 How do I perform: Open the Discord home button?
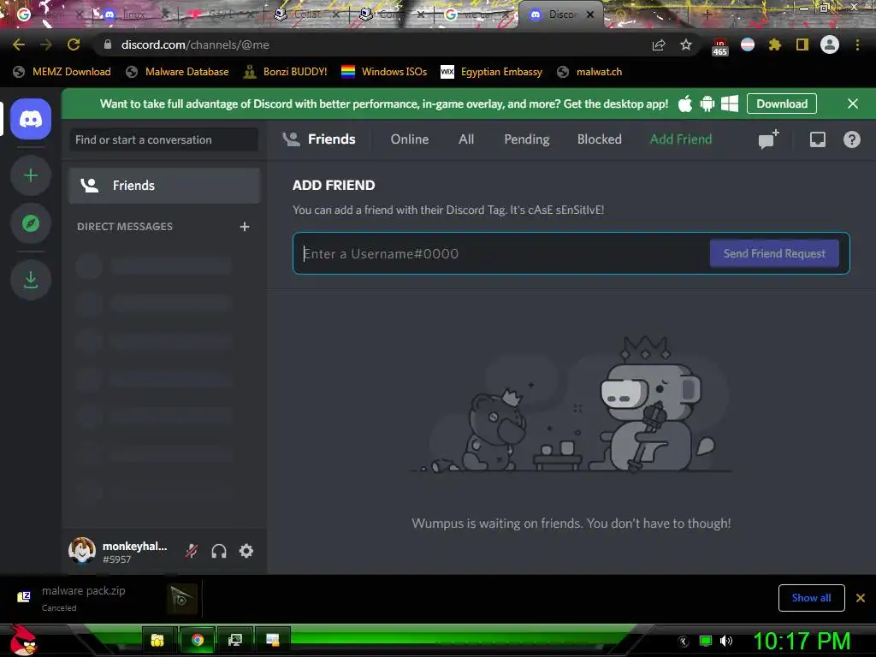point(31,118)
